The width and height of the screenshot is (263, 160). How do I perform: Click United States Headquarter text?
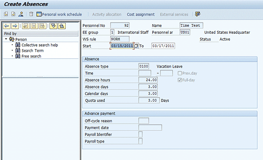pos(227,32)
